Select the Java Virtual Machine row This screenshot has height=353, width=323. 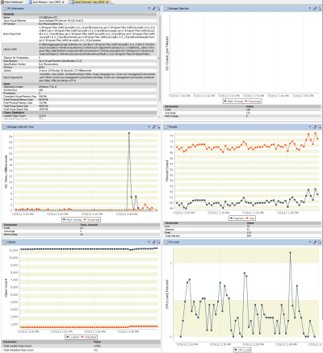pos(79,20)
